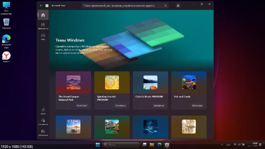Open the user profile account icon

click(178, 6)
